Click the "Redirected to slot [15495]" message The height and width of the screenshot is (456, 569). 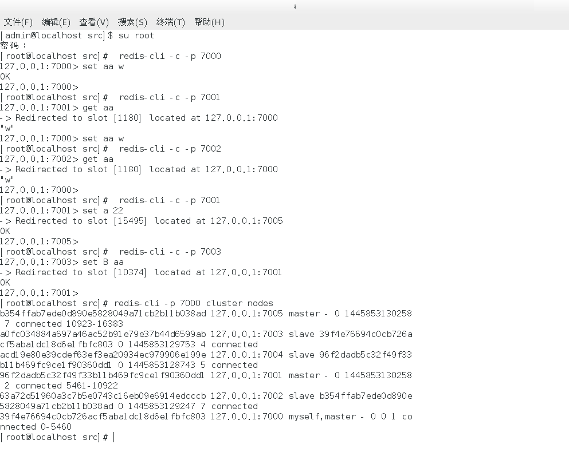81,221
